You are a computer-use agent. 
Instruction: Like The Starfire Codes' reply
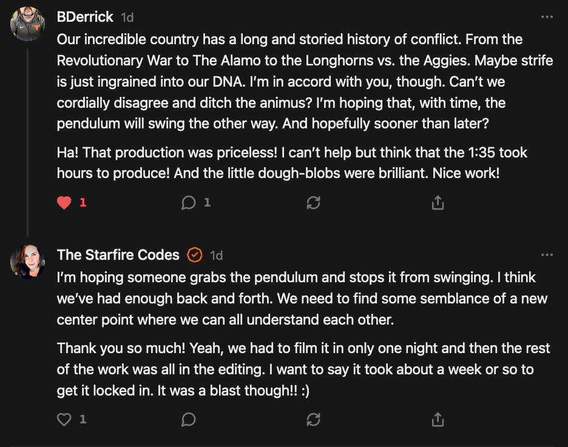click(64, 419)
